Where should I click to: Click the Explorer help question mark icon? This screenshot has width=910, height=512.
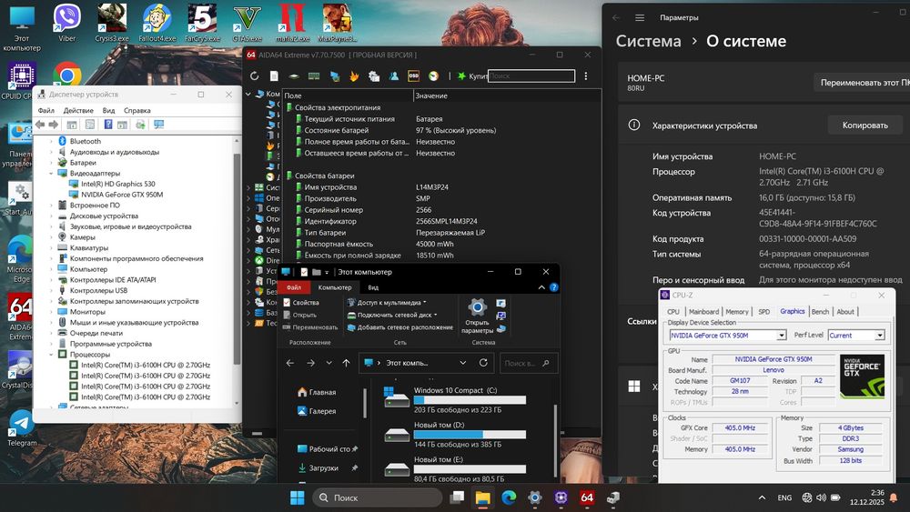point(553,287)
